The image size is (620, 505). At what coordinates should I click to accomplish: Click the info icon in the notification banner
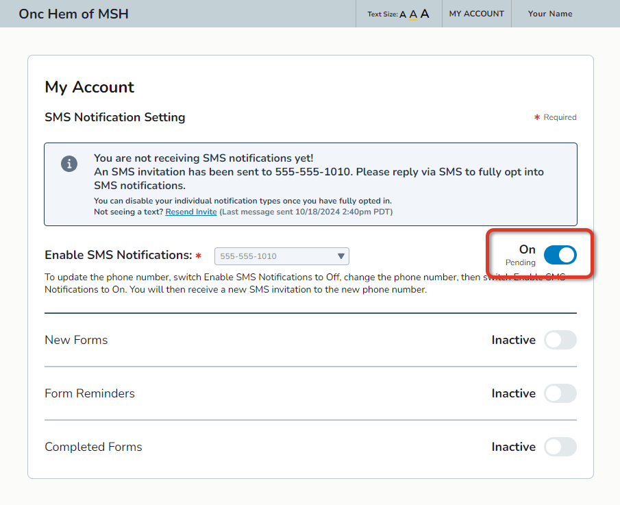[69, 164]
